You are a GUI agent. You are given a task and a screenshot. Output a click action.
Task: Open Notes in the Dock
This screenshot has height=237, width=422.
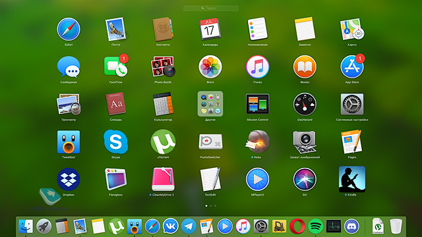tap(98, 226)
